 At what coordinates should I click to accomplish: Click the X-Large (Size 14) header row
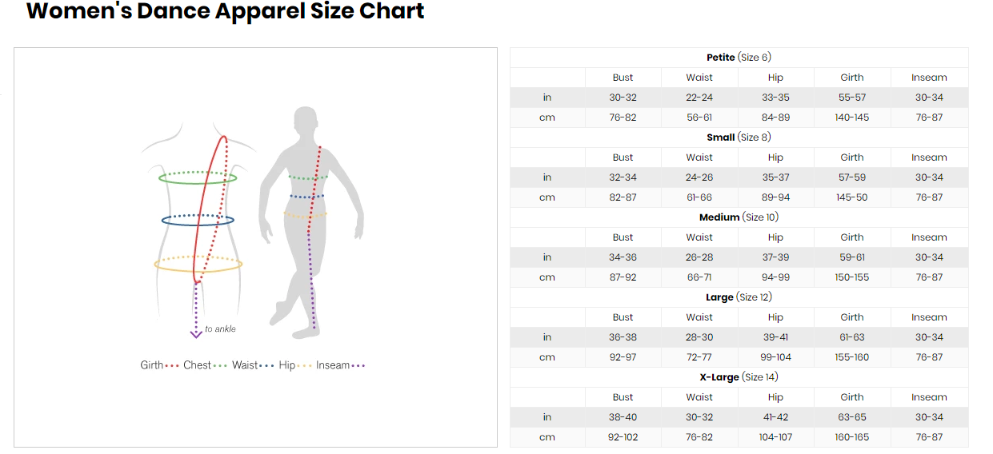pyautogui.click(x=739, y=377)
